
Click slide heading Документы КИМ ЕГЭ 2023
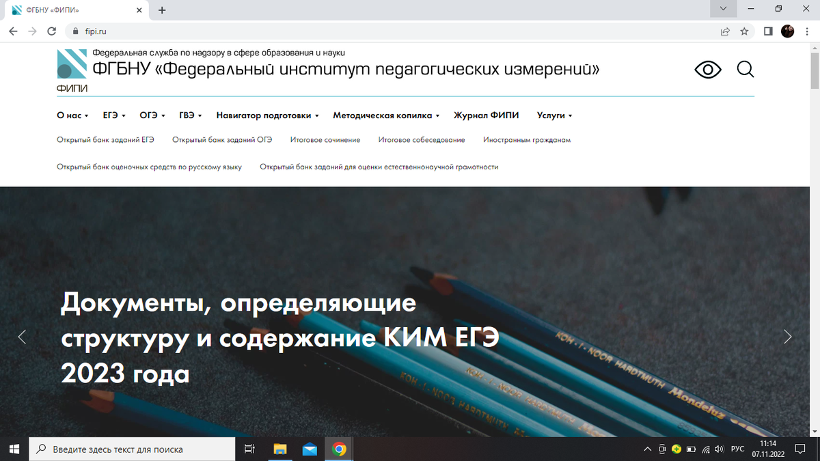pyautogui.click(x=279, y=338)
